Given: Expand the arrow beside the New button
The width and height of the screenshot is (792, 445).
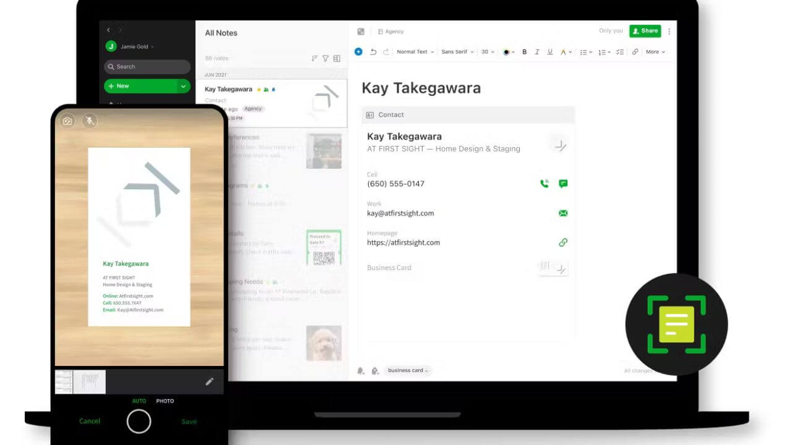Looking at the screenshot, I should (x=183, y=87).
